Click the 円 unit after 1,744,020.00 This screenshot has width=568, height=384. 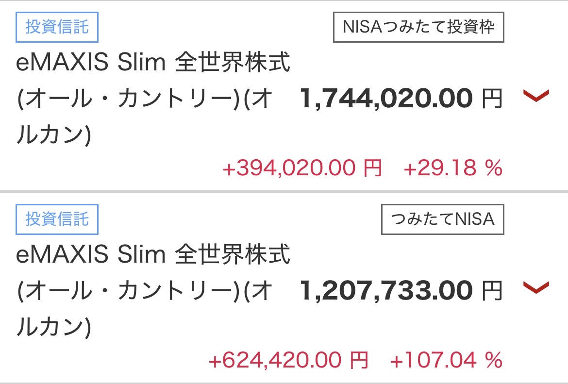point(491,100)
